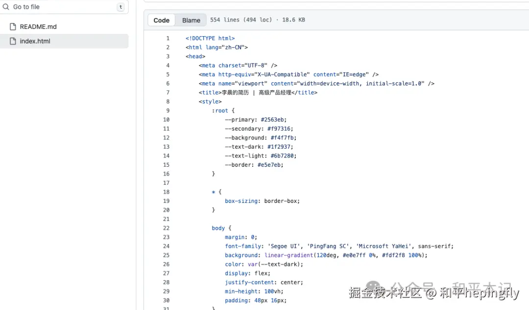This screenshot has width=529, height=310.
Task: Switch to the Code tab
Action: (161, 20)
